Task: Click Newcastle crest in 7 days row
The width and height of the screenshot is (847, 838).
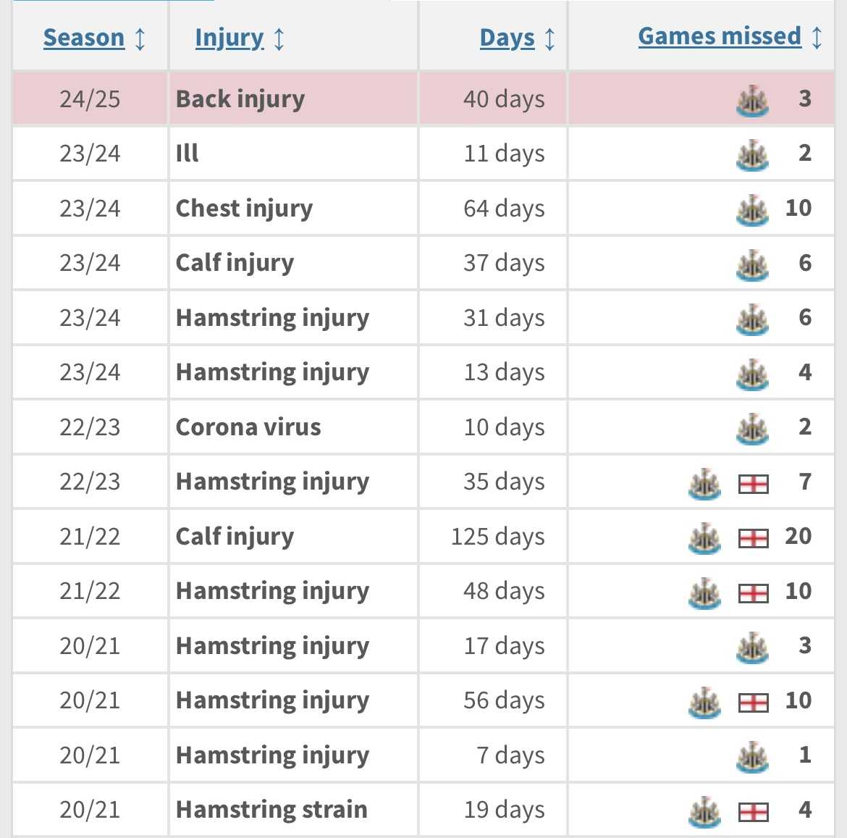Action: 752,756
